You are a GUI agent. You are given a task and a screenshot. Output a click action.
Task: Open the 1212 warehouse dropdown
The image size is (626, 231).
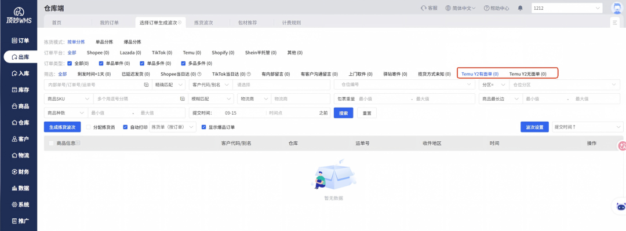567,8
